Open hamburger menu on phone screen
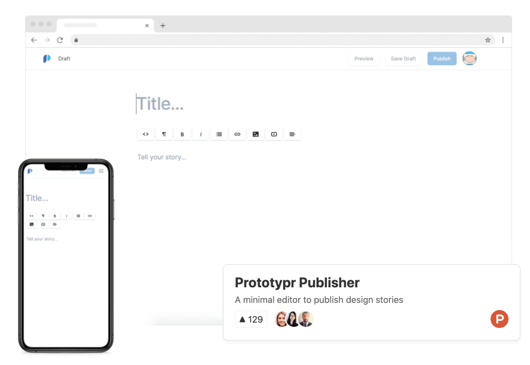 pos(101,171)
